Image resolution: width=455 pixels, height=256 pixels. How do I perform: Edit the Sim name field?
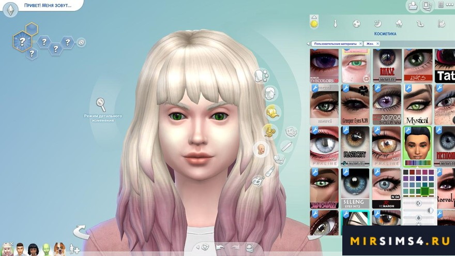point(48,5)
